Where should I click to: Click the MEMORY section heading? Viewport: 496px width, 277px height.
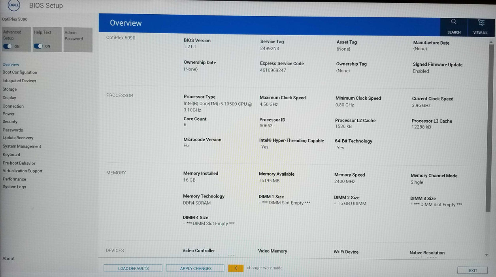point(116,173)
